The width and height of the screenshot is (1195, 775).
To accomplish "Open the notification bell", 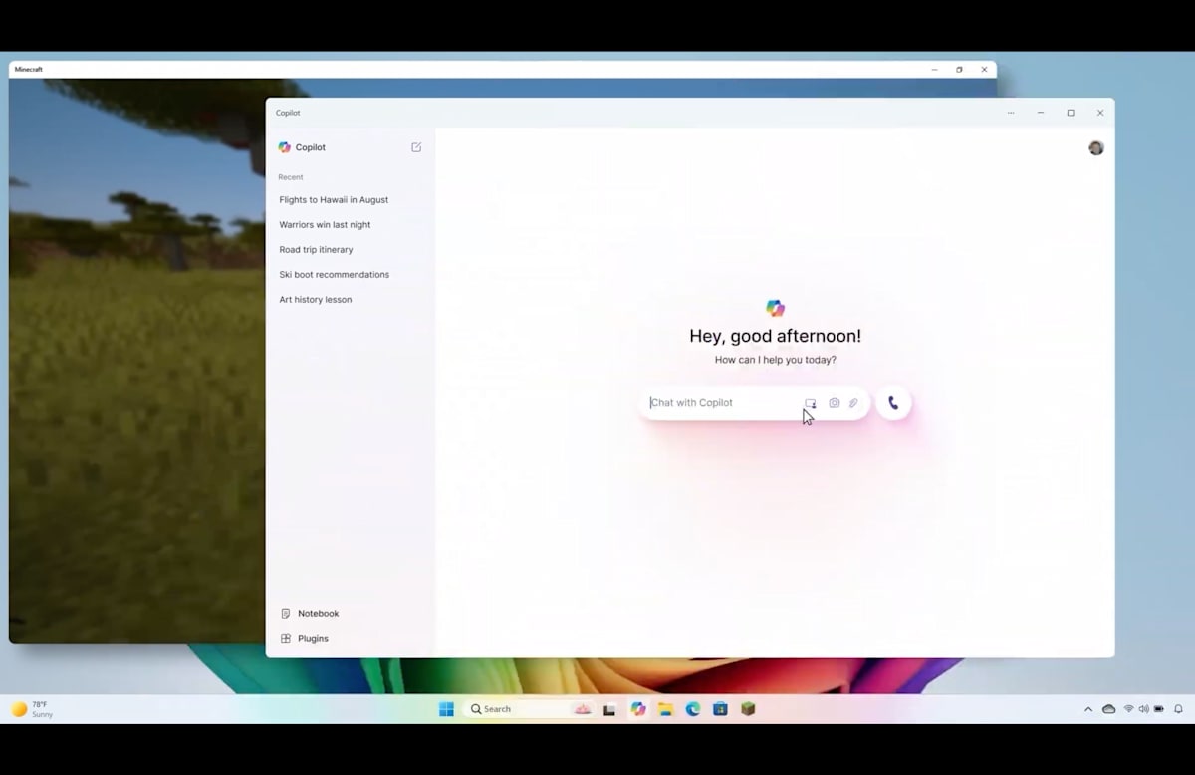I will coord(1179,709).
